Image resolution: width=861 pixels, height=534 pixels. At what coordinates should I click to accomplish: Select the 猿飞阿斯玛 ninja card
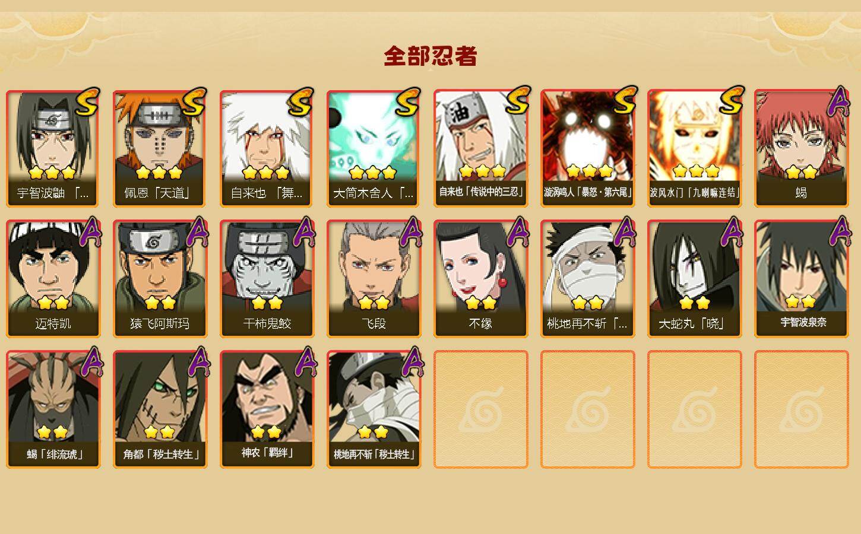pyautogui.click(x=160, y=279)
